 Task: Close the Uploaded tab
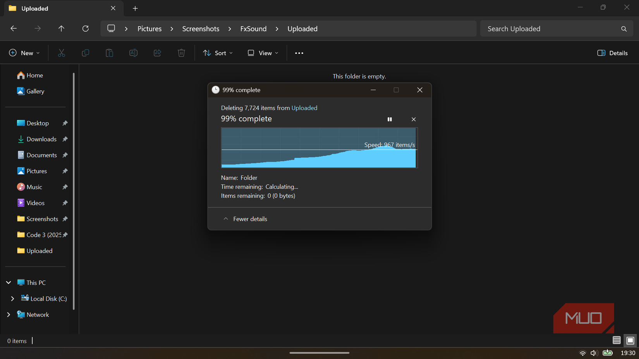pyautogui.click(x=113, y=8)
